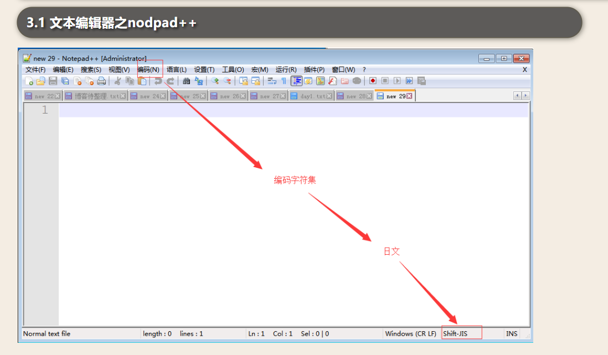This screenshot has width=608, height=355.
Task: Click the Undo arrow icon
Action: point(158,81)
